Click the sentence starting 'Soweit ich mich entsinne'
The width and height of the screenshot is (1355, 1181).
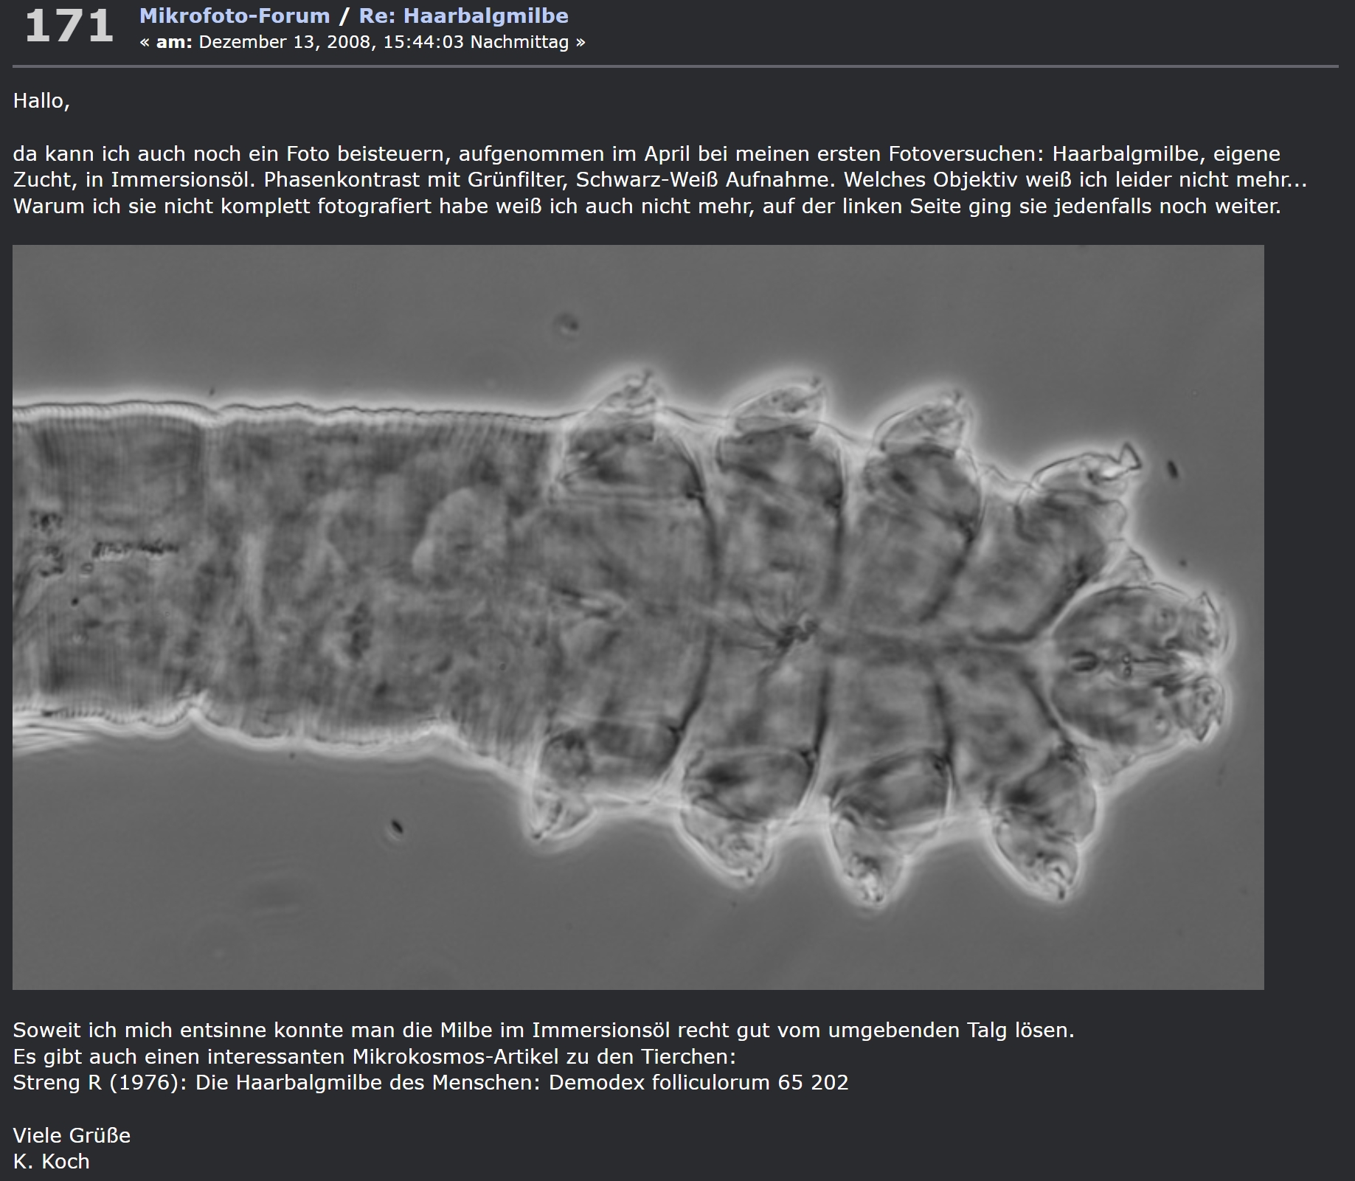[543, 1030]
